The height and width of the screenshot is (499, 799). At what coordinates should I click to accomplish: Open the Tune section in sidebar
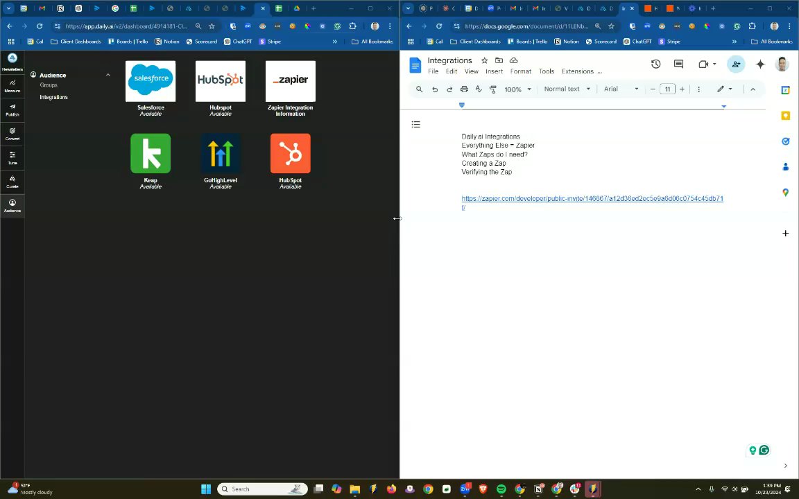click(12, 158)
